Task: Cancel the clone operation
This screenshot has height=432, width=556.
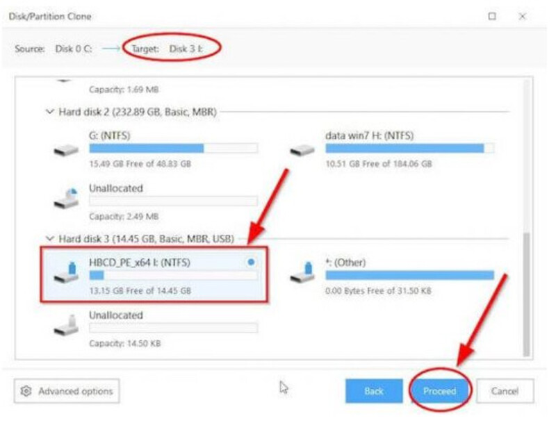Action: coord(505,391)
